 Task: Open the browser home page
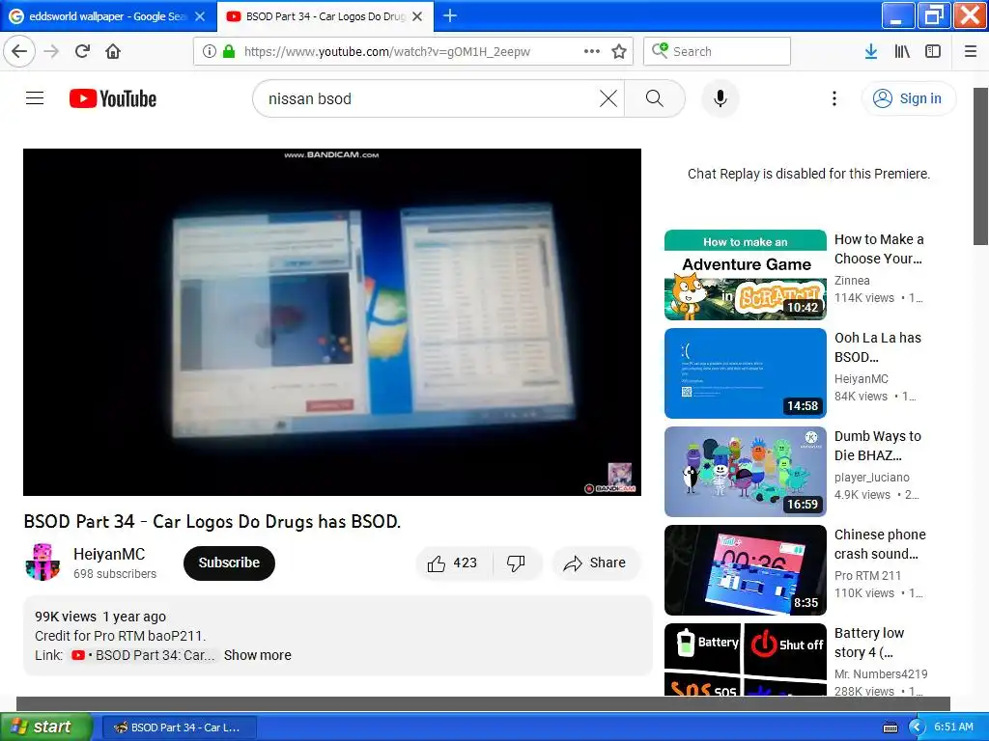pos(113,51)
